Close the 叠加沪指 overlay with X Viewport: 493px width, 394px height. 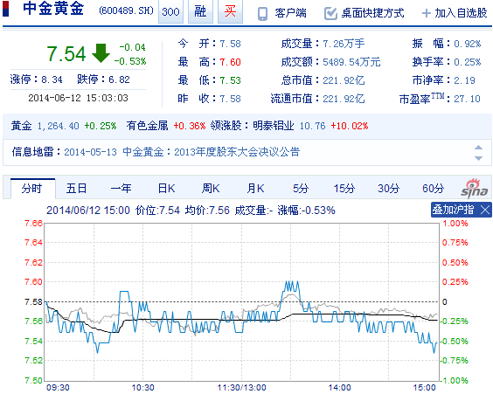[x=485, y=210]
